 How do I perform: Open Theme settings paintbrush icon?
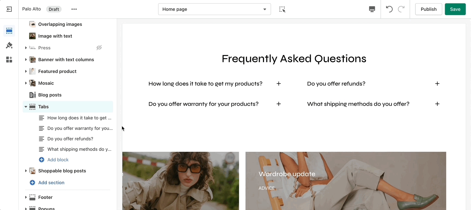pos(9,45)
